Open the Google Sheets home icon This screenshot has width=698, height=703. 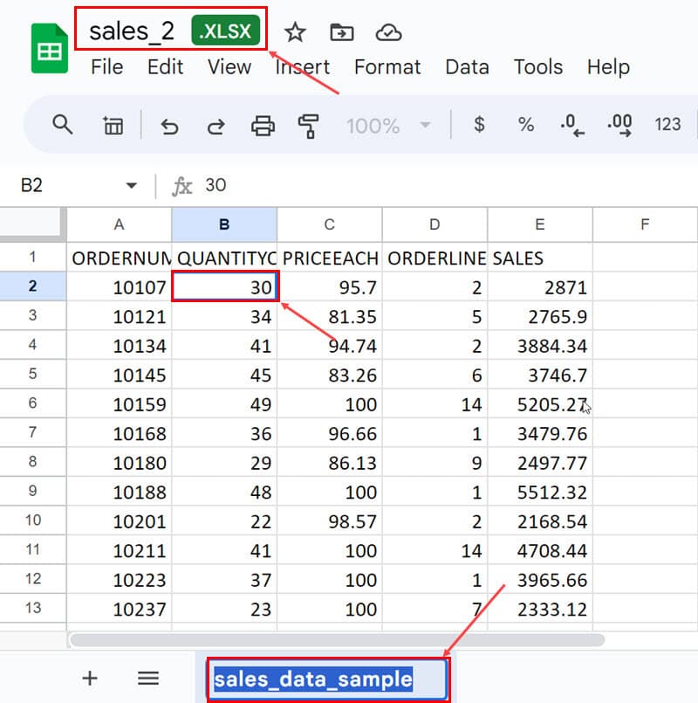(x=49, y=48)
